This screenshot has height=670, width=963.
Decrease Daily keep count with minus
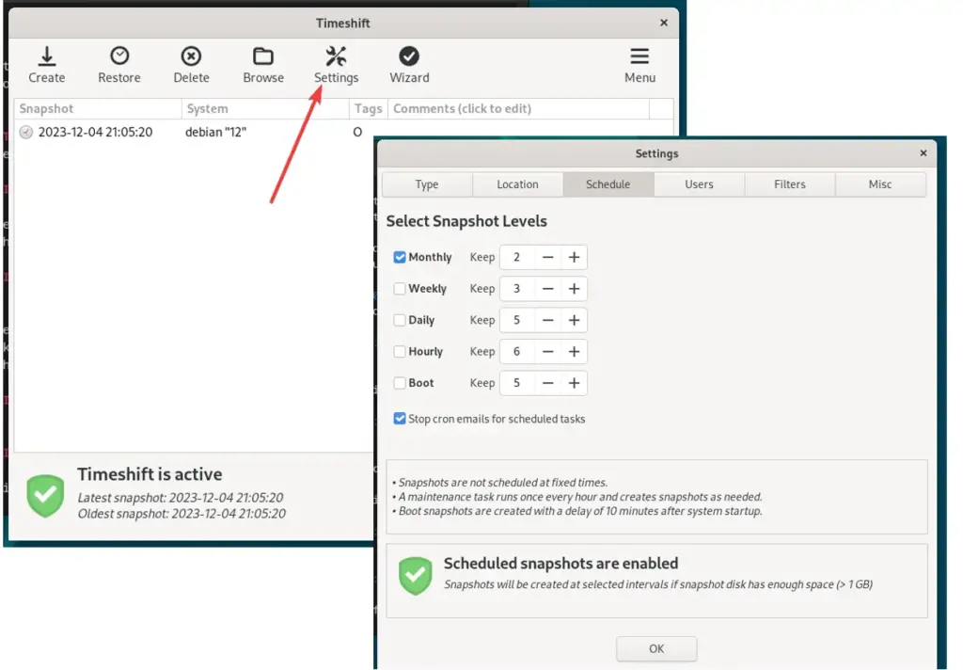(x=548, y=320)
